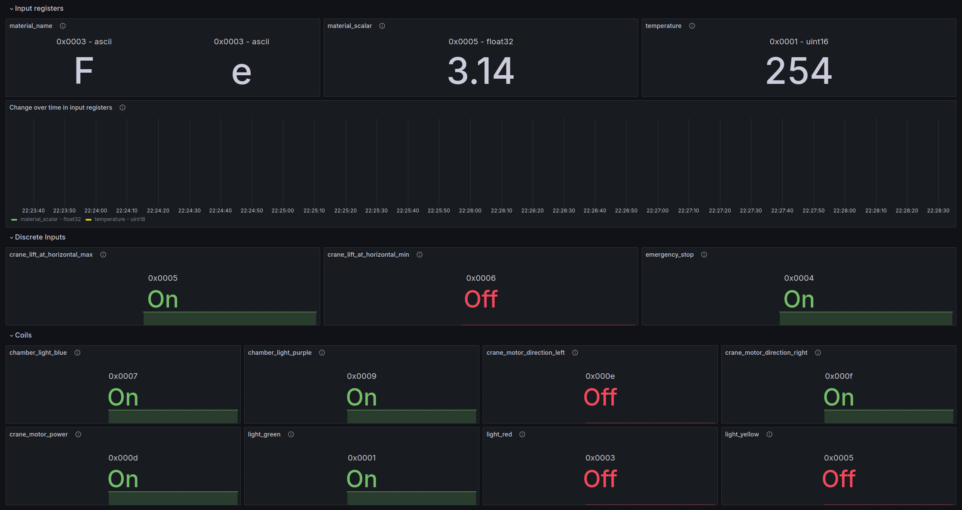Image resolution: width=962 pixels, height=510 pixels.
Task: Click info icon next to material_name
Action: click(63, 26)
